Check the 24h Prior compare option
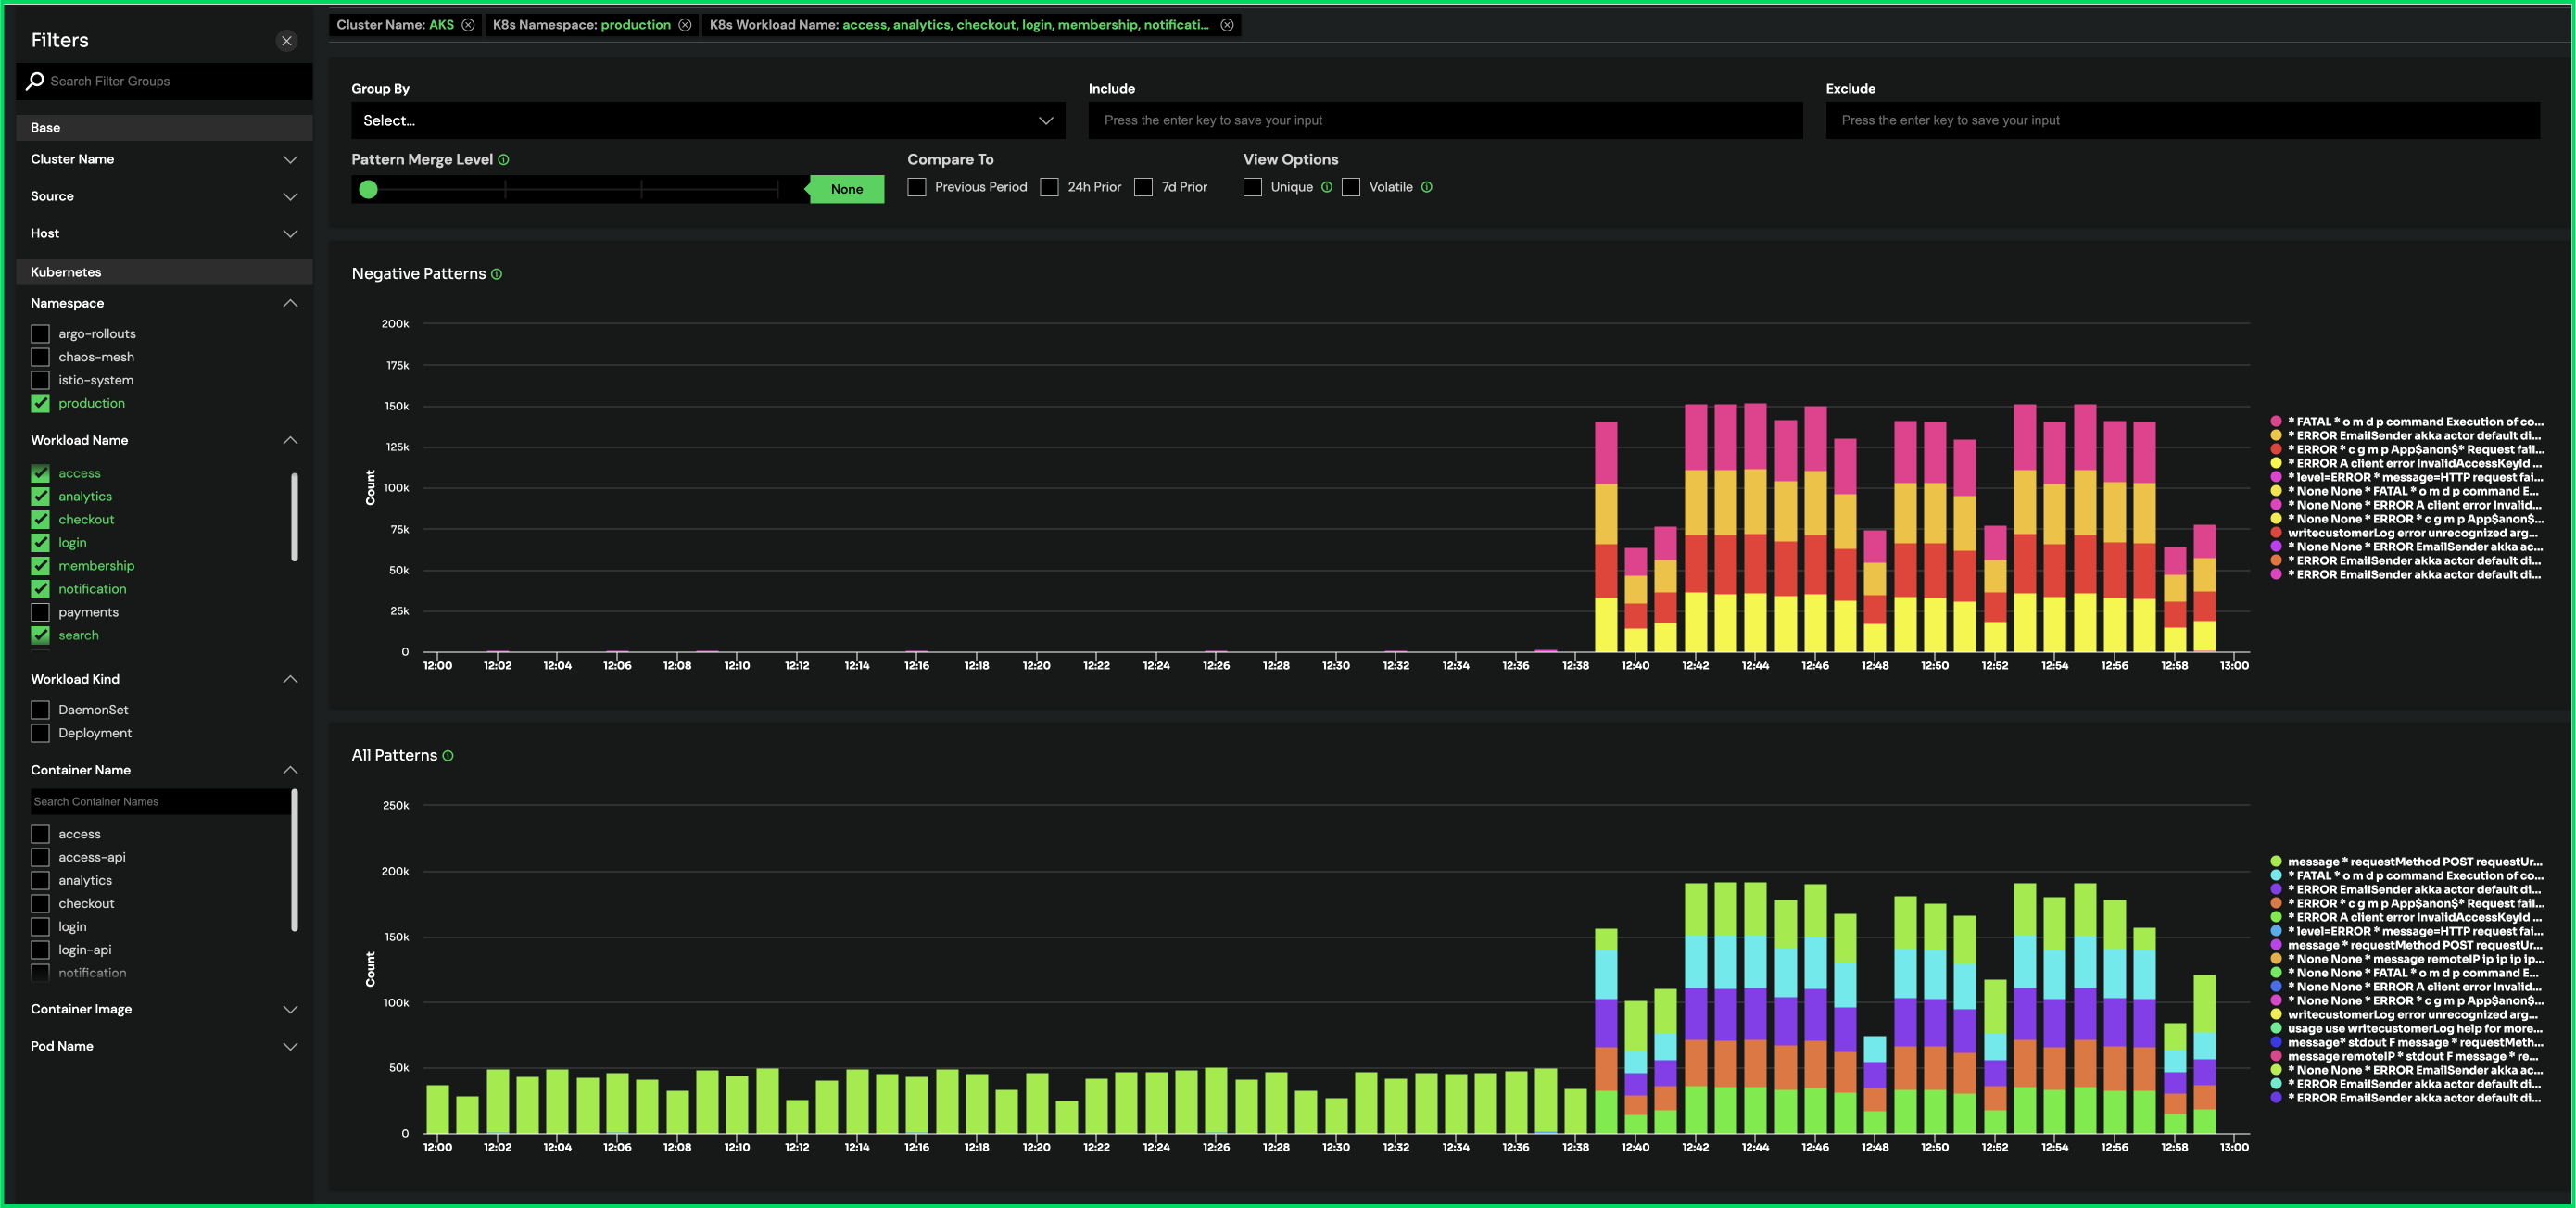This screenshot has width=2576, height=1208. tap(1049, 187)
